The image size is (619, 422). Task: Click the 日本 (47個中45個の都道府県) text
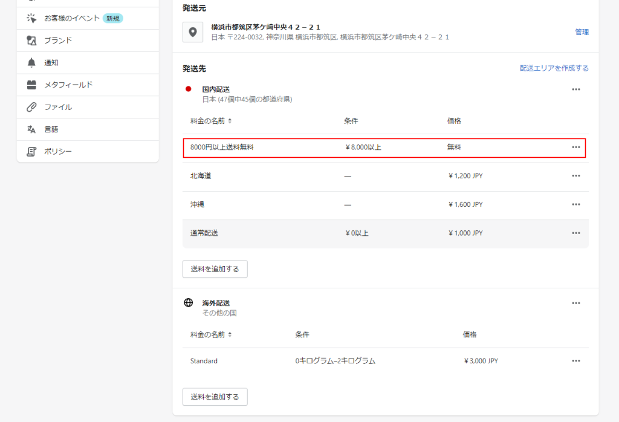(247, 100)
